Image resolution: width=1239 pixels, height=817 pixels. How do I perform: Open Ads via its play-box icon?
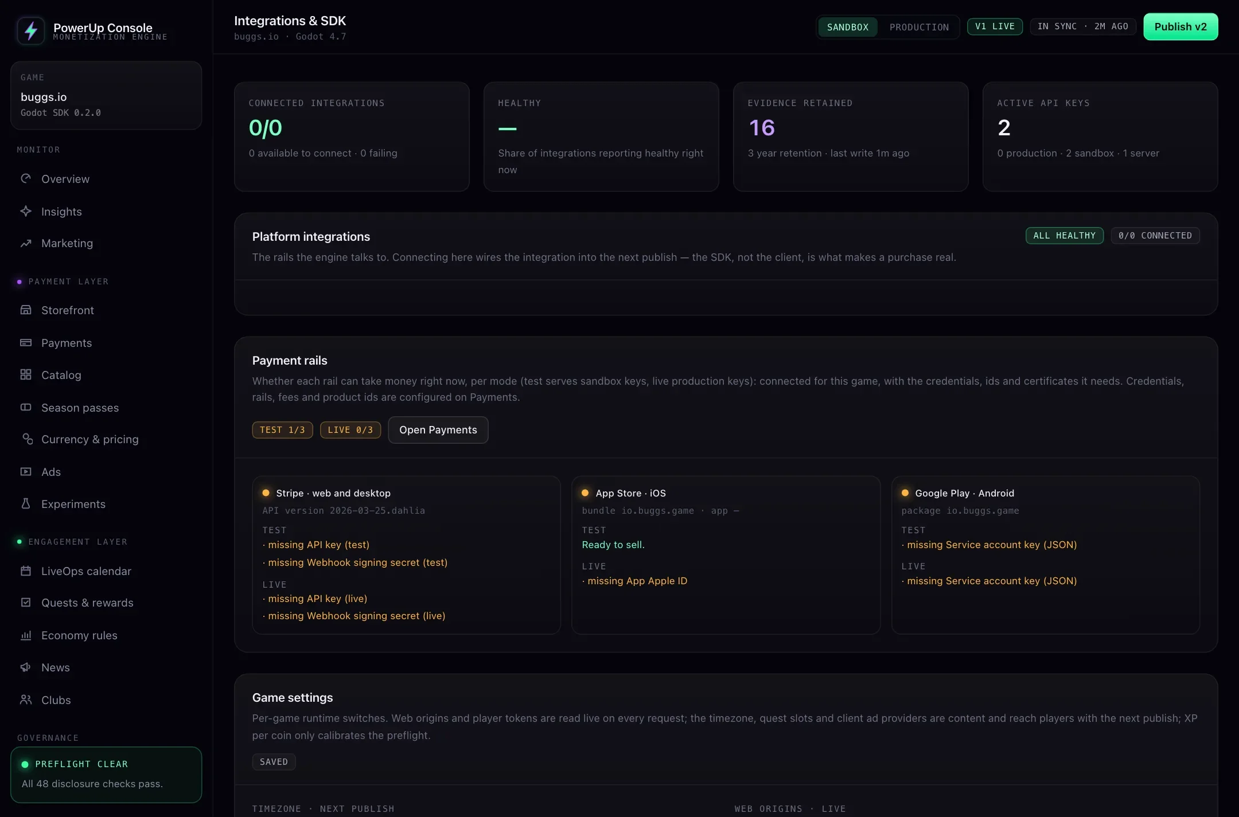coord(26,471)
